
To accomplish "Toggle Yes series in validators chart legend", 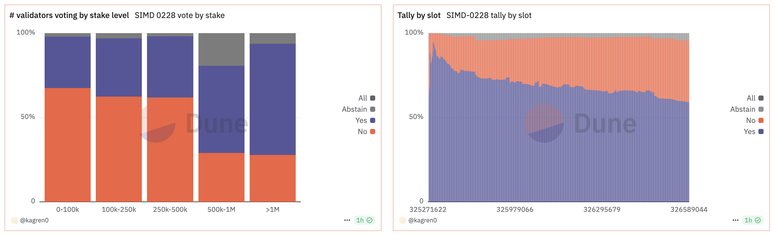I will tap(372, 120).
